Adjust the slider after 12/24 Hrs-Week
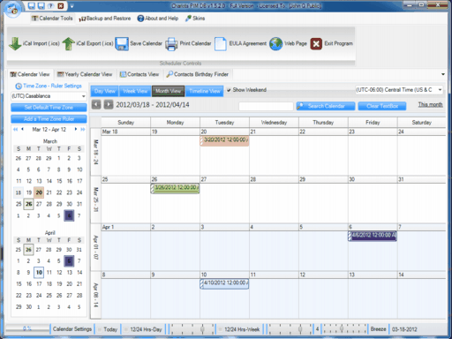This screenshot has height=339, width=452. click(290, 328)
